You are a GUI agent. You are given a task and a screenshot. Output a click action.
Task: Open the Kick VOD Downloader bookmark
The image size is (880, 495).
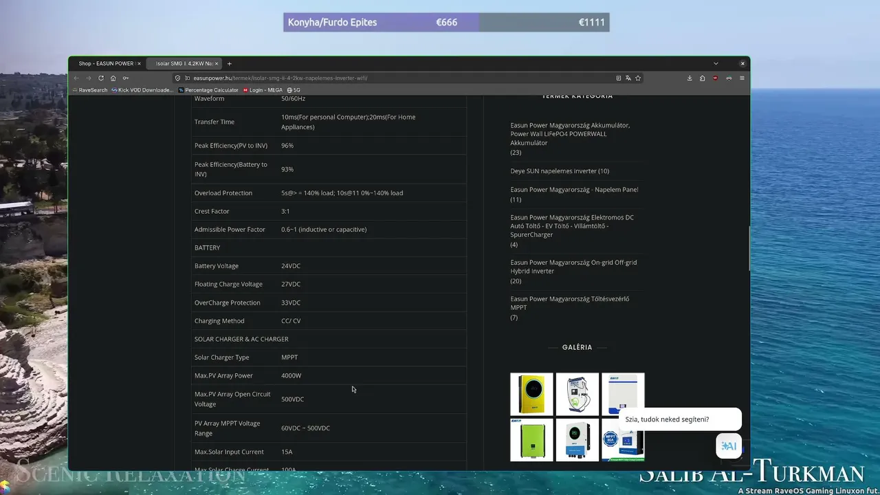[142, 90]
